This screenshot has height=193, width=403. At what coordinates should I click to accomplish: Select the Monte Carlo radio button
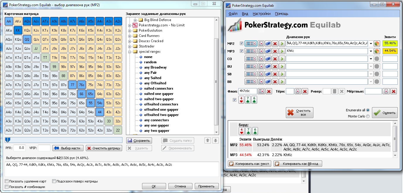pos(368,116)
